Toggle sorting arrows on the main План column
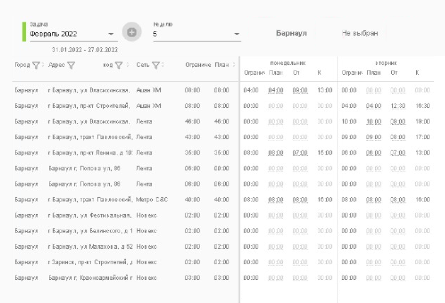This screenshot has width=445, height=303. pyautogui.click(x=234, y=65)
